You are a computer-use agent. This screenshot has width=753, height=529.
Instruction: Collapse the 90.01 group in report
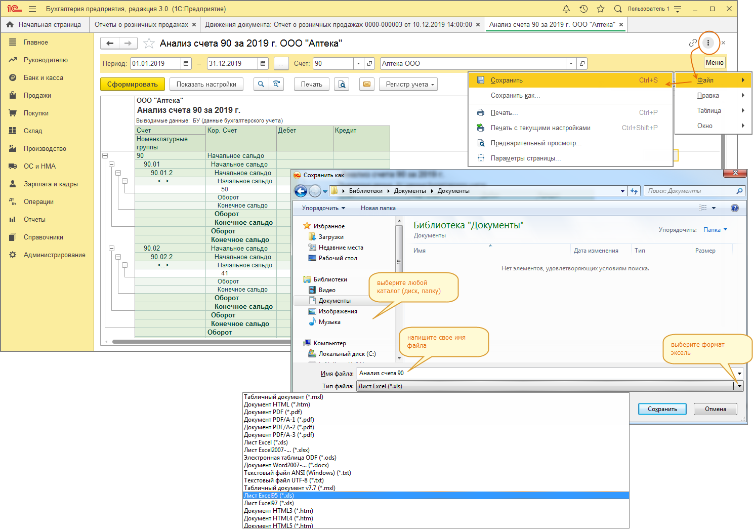coord(112,164)
